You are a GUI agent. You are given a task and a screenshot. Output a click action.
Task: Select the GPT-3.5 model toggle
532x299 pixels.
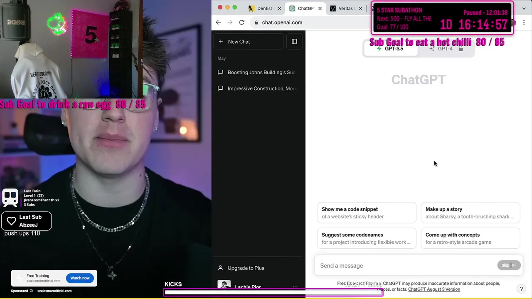[x=390, y=49]
